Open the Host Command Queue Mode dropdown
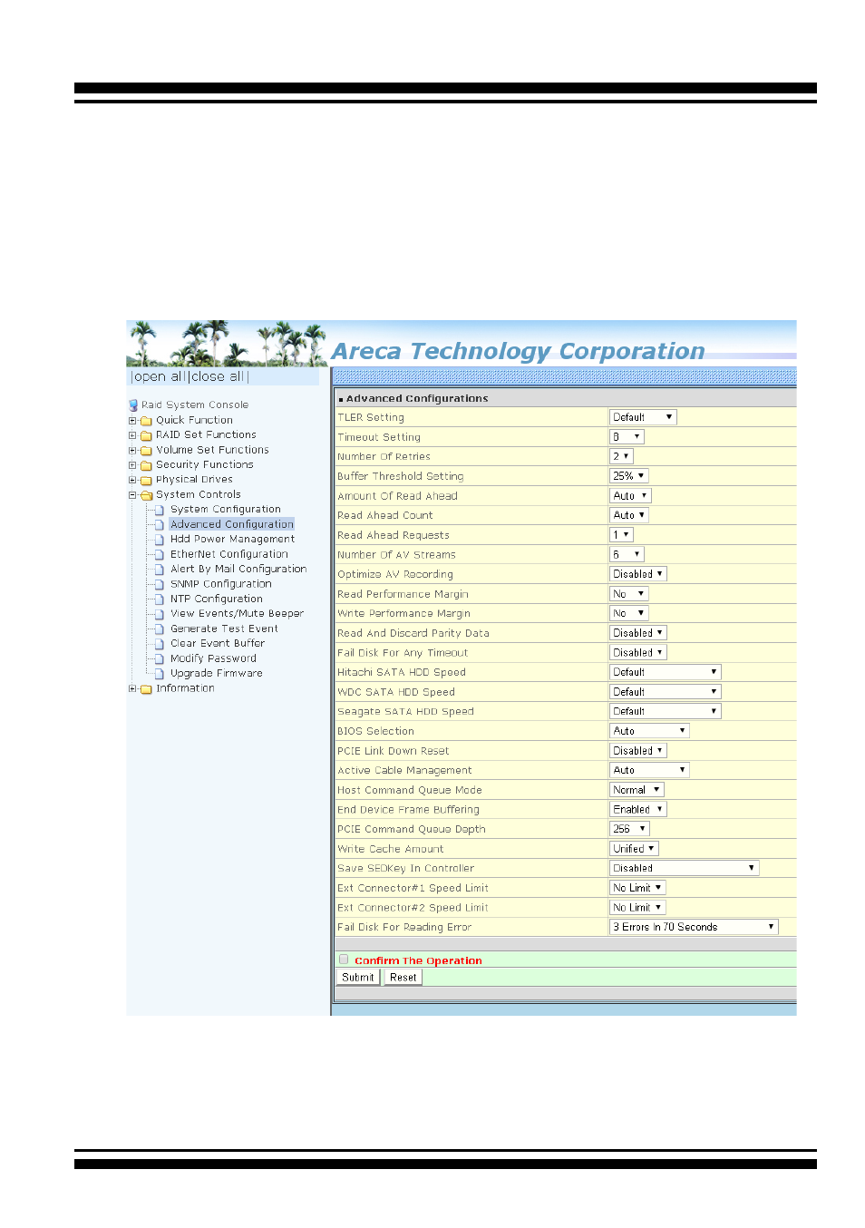Viewport: 865px width, 1228px height. pos(637,791)
